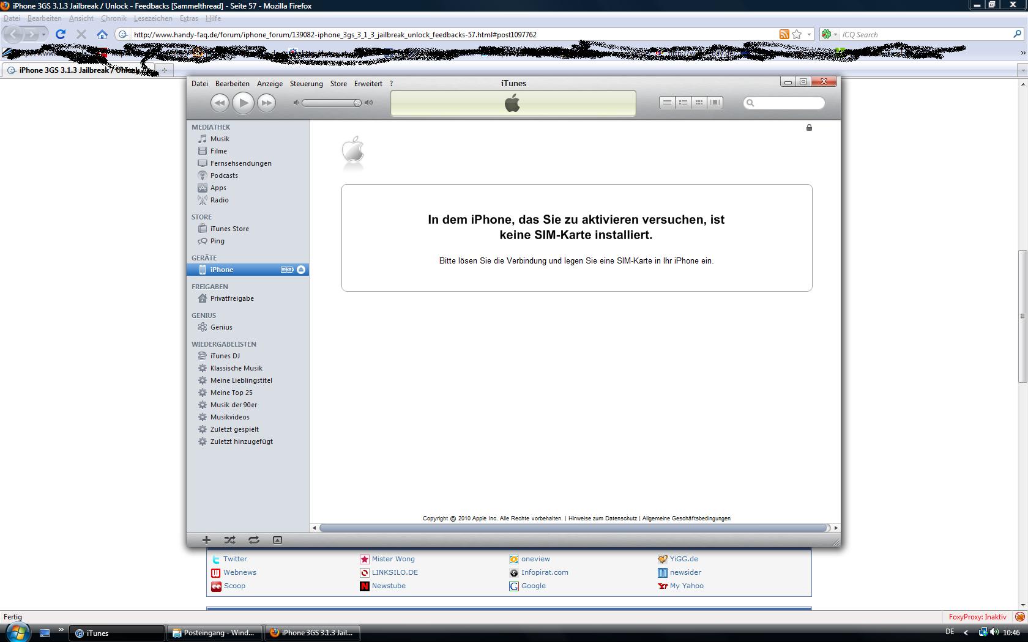Click the add playlist plus button
Image resolution: width=1028 pixels, height=642 pixels.
pyautogui.click(x=206, y=540)
